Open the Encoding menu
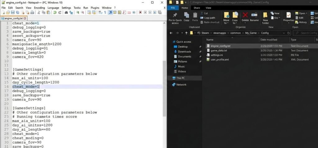Image resolution: width=318 pixels, height=148 pixels. tap(39, 8)
